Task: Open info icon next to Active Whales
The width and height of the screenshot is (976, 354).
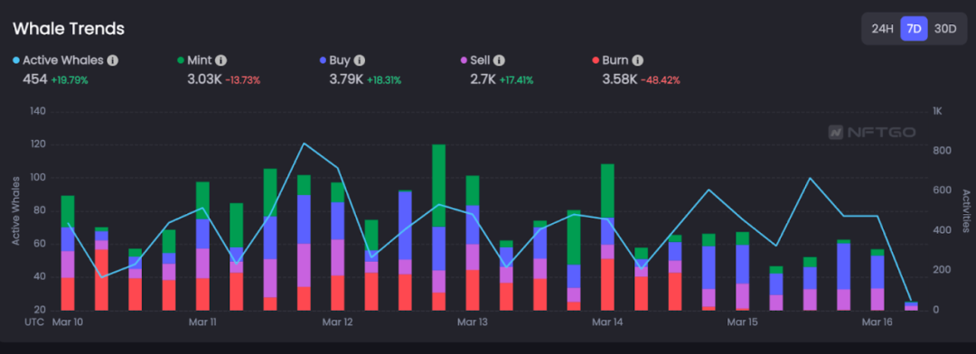Action: tap(113, 61)
